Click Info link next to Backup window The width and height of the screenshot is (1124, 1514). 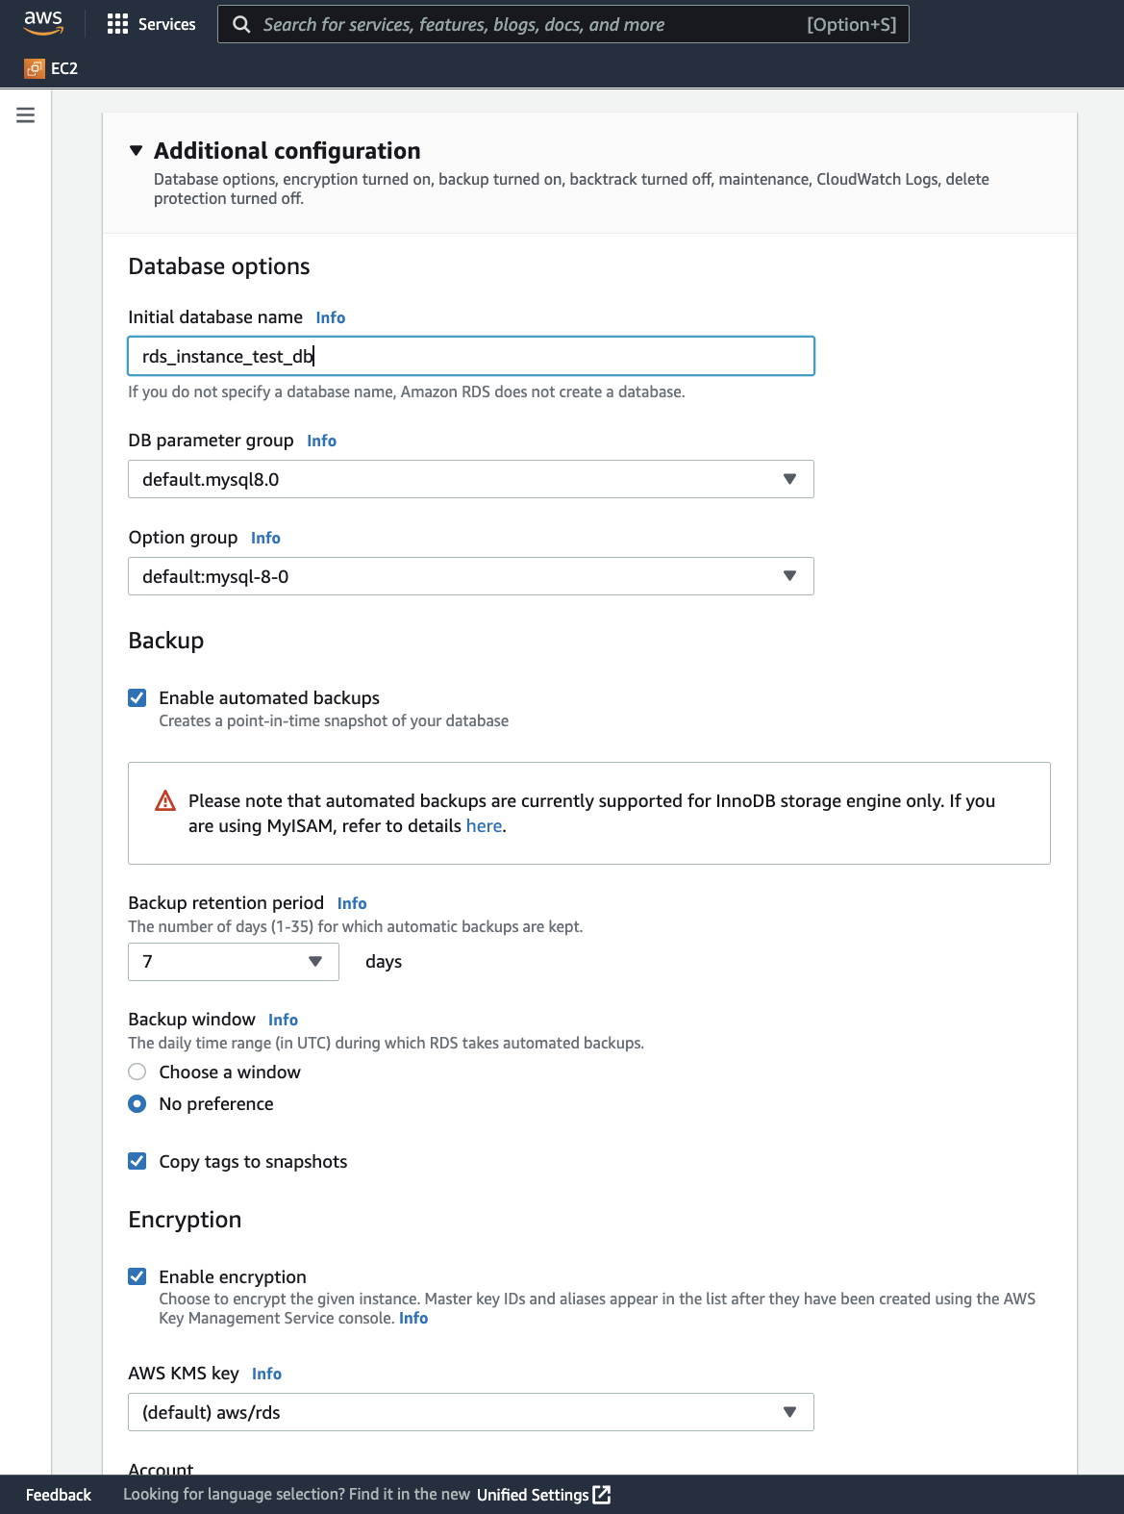click(x=283, y=1020)
